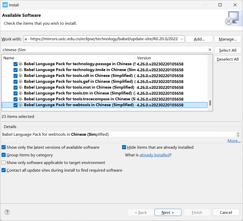Click Select All button

click(228, 50)
